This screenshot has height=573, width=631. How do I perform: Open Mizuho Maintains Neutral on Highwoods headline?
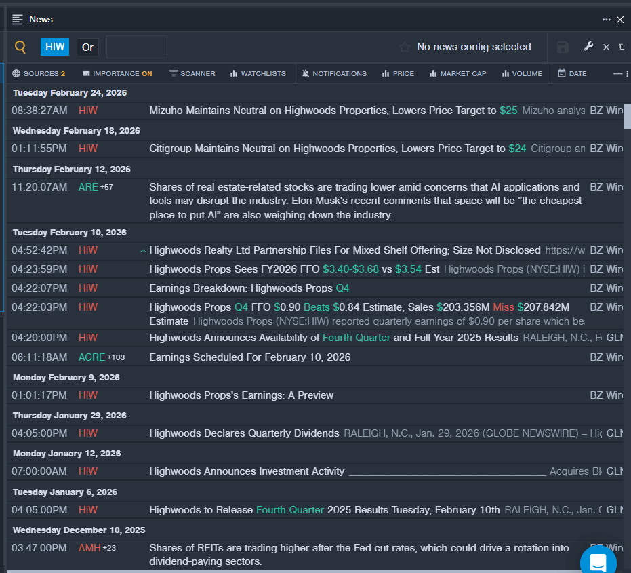click(x=323, y=110)
